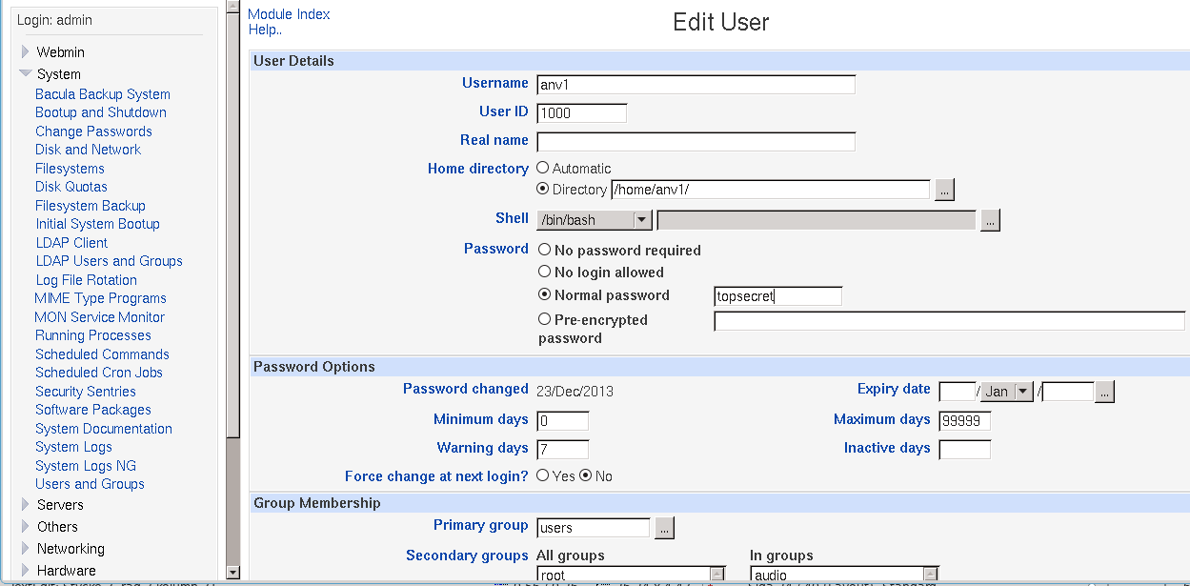Click the Warning days field showing 7
Screen dimensions: 1190x586
tap(563, 449)
